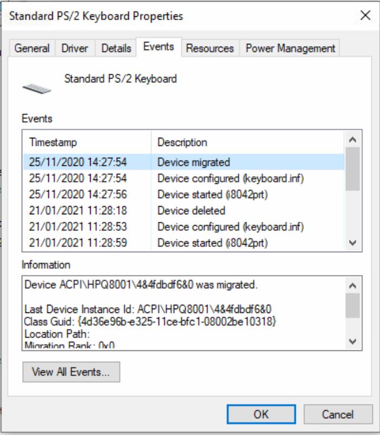380x435 pixels.
Task: Go to the Details tab
Action: (116, 48)
